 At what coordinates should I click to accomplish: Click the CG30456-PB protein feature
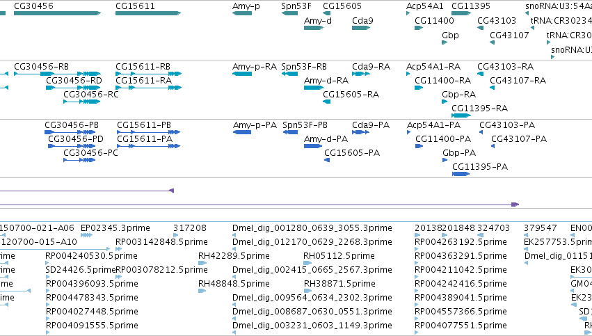click(x=70, y=132)
